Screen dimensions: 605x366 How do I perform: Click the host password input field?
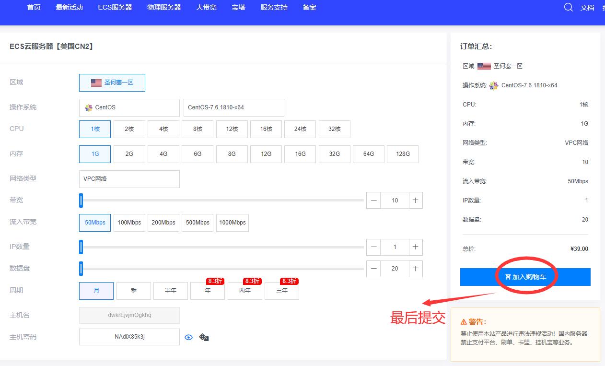coord(129,337)
